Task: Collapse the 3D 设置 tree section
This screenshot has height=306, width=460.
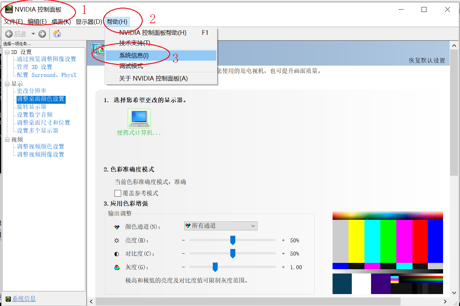Action: [x=7, y=52]
